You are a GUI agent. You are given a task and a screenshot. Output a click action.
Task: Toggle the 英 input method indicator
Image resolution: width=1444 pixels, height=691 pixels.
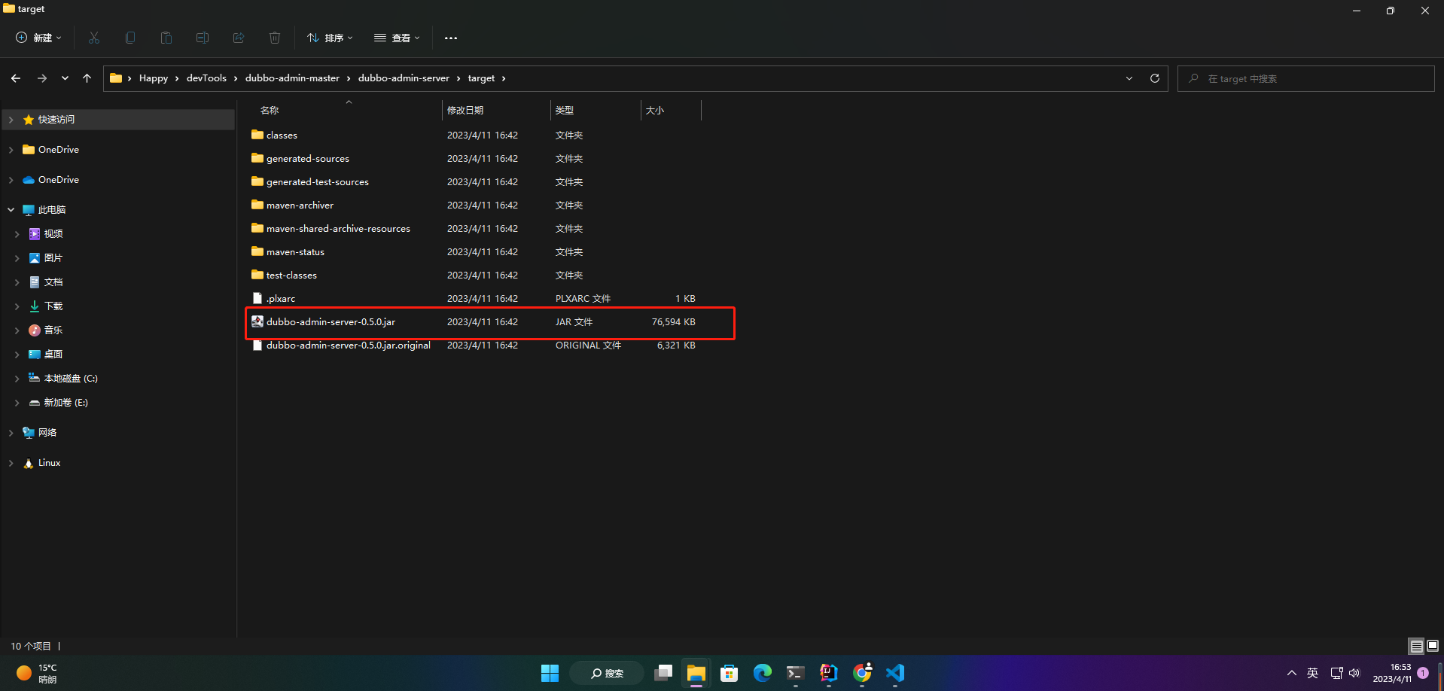(x=1312, y=673)
